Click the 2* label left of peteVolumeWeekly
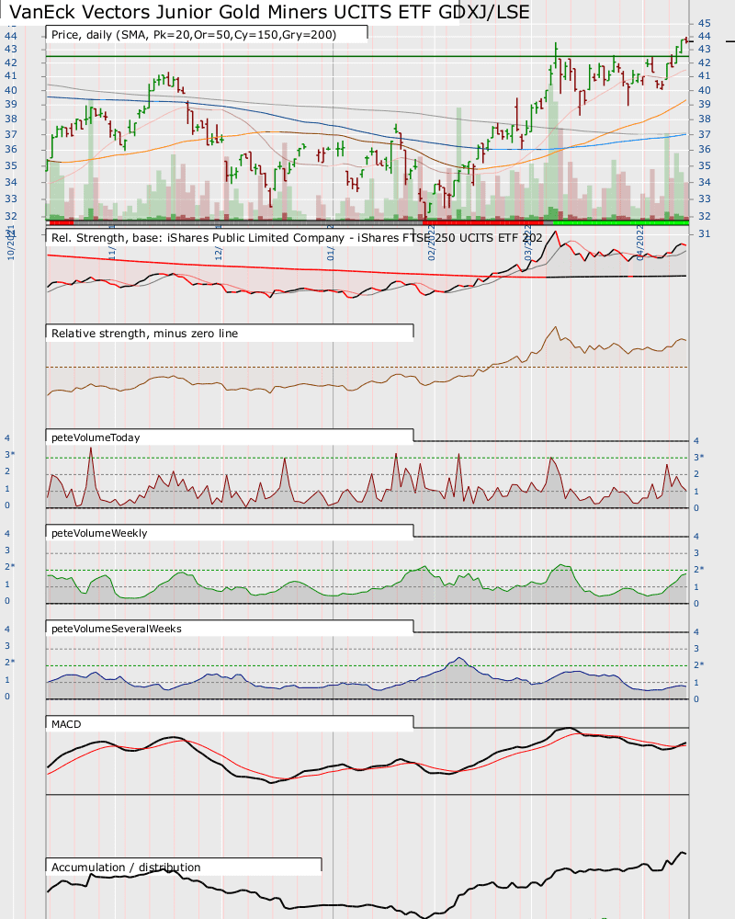The width and height of the screenshot is (735, 919). pyautogui.click(x=10, y=567)
